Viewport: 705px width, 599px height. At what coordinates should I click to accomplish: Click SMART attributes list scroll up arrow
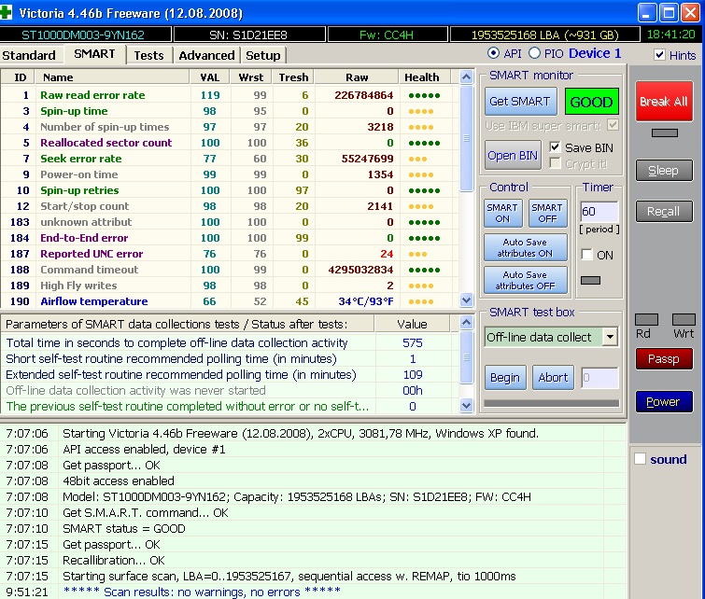pyautogui.click(x=466, y=77)
